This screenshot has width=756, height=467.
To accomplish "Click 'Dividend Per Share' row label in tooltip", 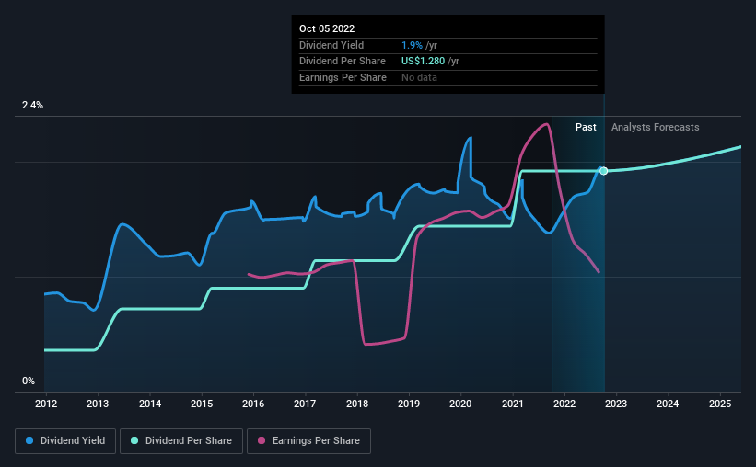I will pyautogui.click(x=343, y=62).
